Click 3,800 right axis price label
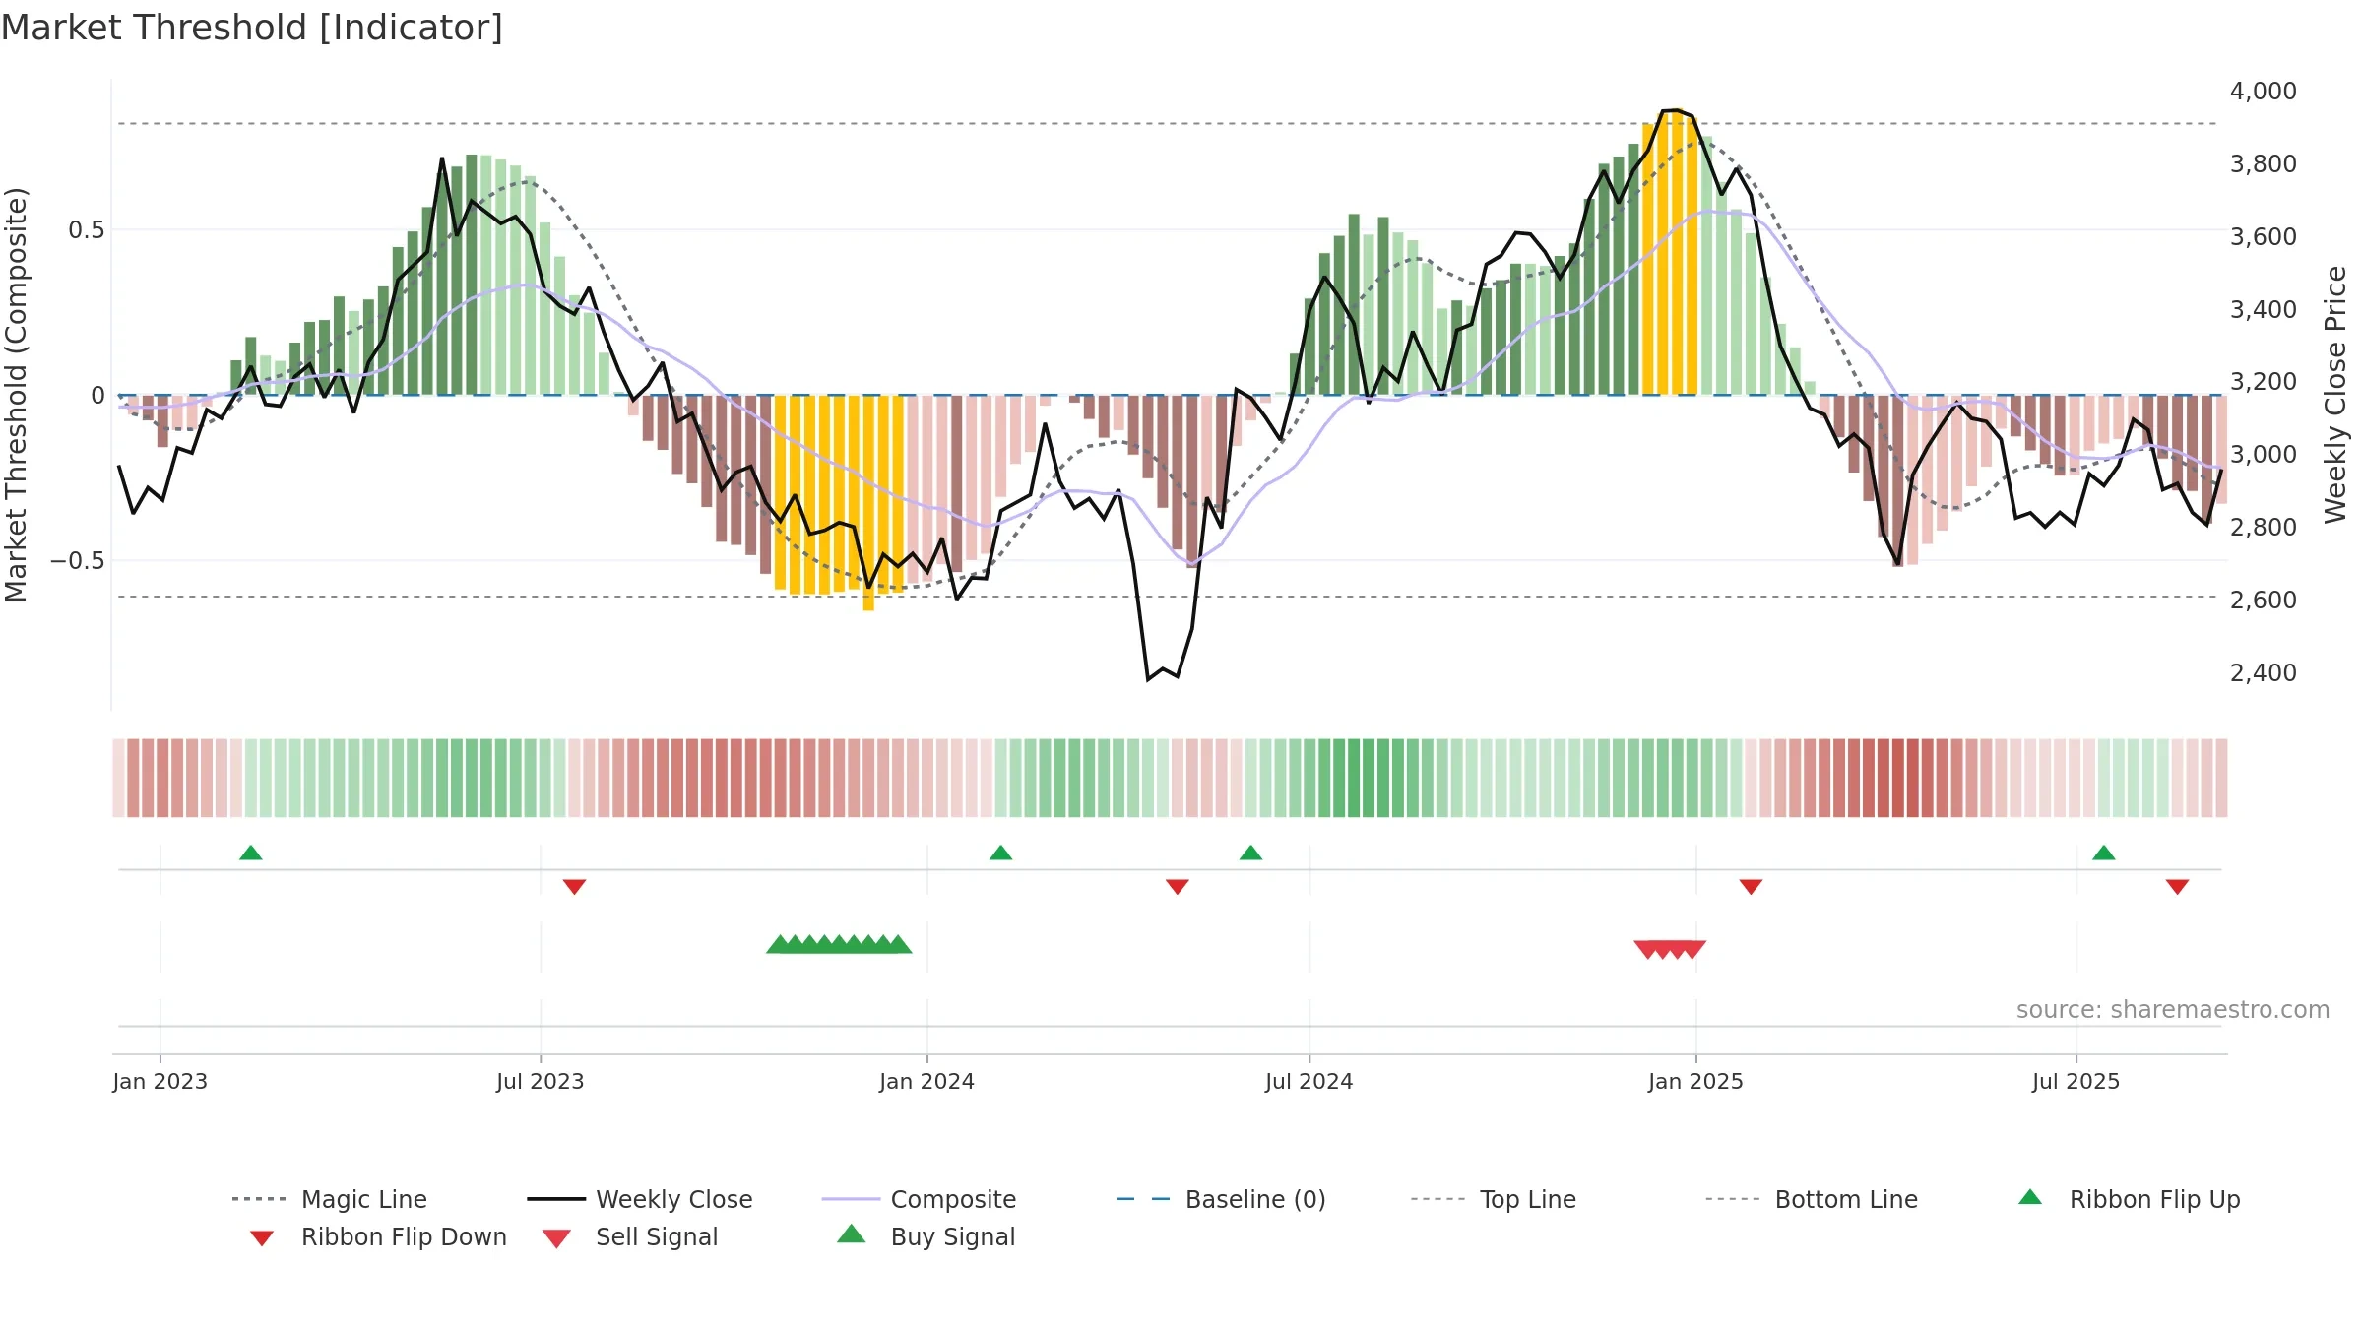The image size is (2363, 1329). coord(2264,163)
